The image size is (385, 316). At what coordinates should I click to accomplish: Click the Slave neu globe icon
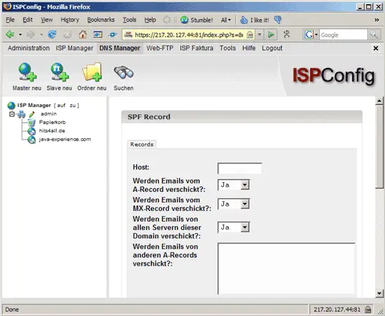(x=59, y=72)
